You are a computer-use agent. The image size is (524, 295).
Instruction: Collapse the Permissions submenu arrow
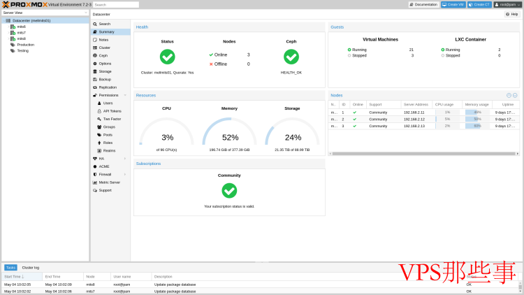[125, 95]
